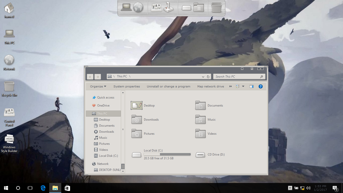This screenshot has width=343, height=193.
Task: Click System properties in the toolbar
Action: (x=127, y=86)
